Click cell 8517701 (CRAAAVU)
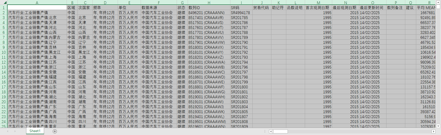Image resolution: width=441 pixels, height=135 pixels. (x=209, y=32)
